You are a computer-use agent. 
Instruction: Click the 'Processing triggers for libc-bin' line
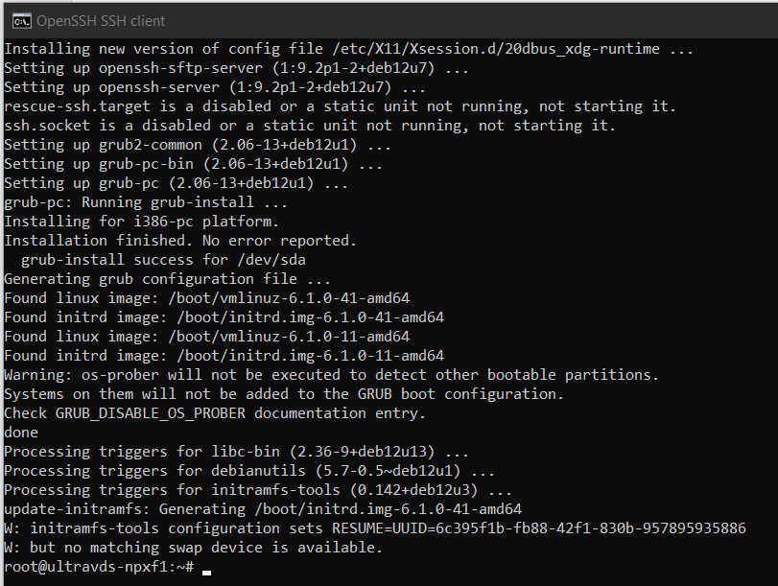236,452
